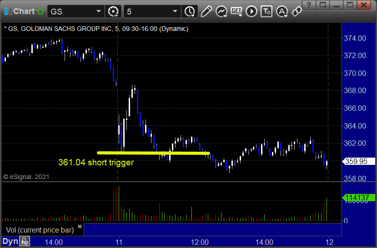Click the '361.04 short trigger' text annotation
The width and height of the screenshot is (377, 248).
pyautogui.click(x=96, y=163)
